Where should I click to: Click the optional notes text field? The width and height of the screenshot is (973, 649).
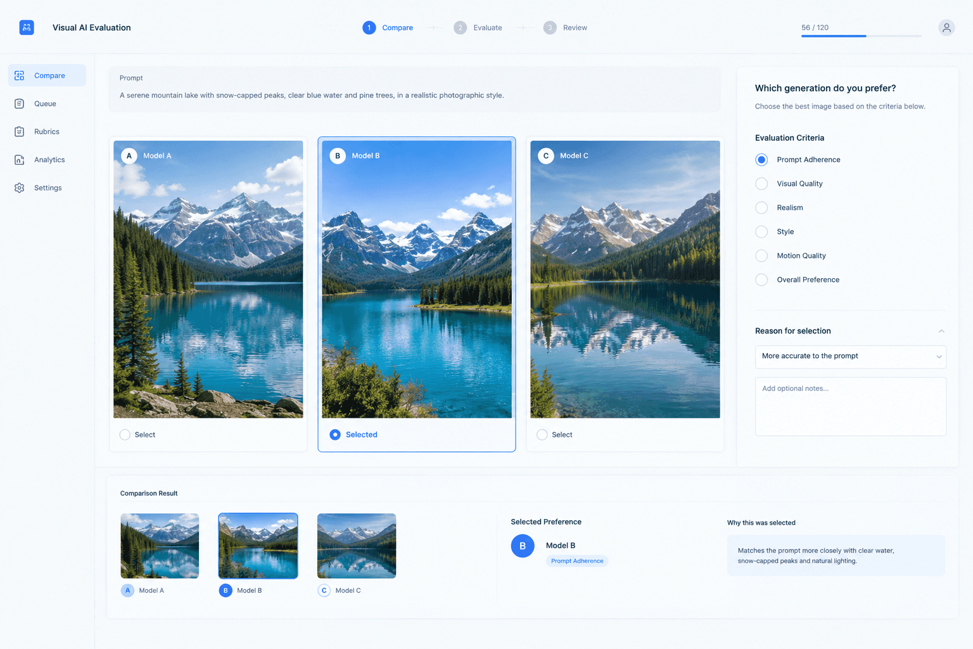pos(851,407)
